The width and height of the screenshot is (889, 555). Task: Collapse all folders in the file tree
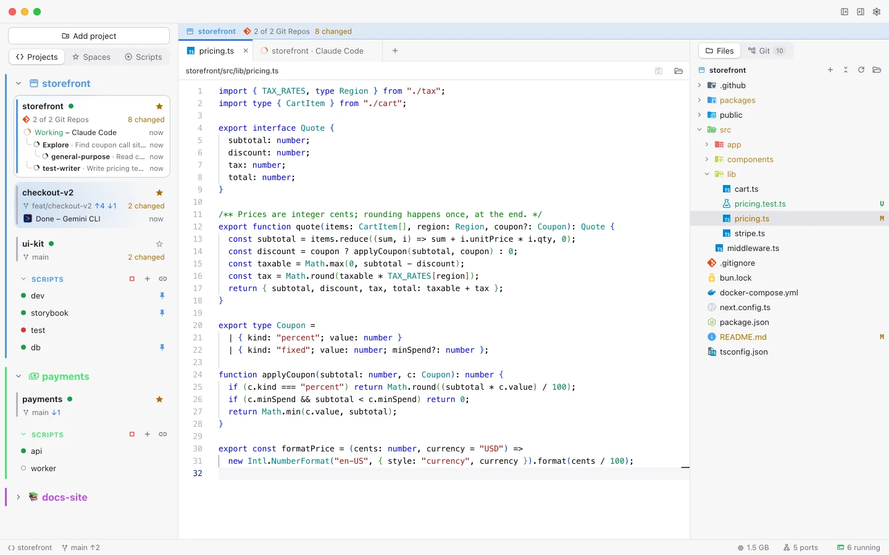846,70
